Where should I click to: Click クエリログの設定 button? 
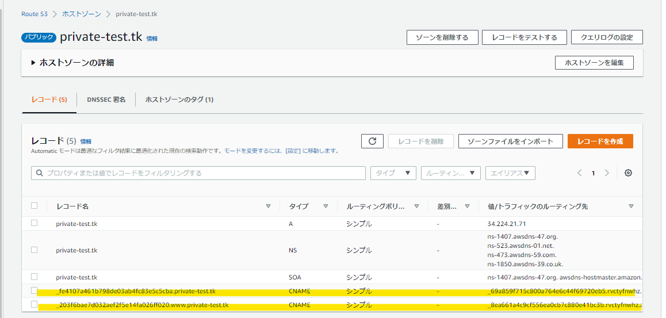coord(607,37)
